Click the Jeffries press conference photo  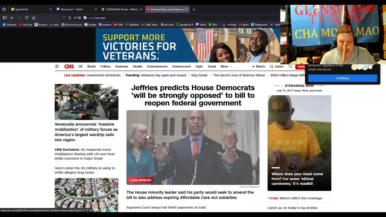(x=193, y=147)
